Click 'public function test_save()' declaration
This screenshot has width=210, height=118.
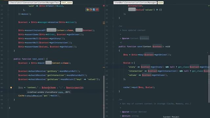pyautogui.click(x=31, y=59)
